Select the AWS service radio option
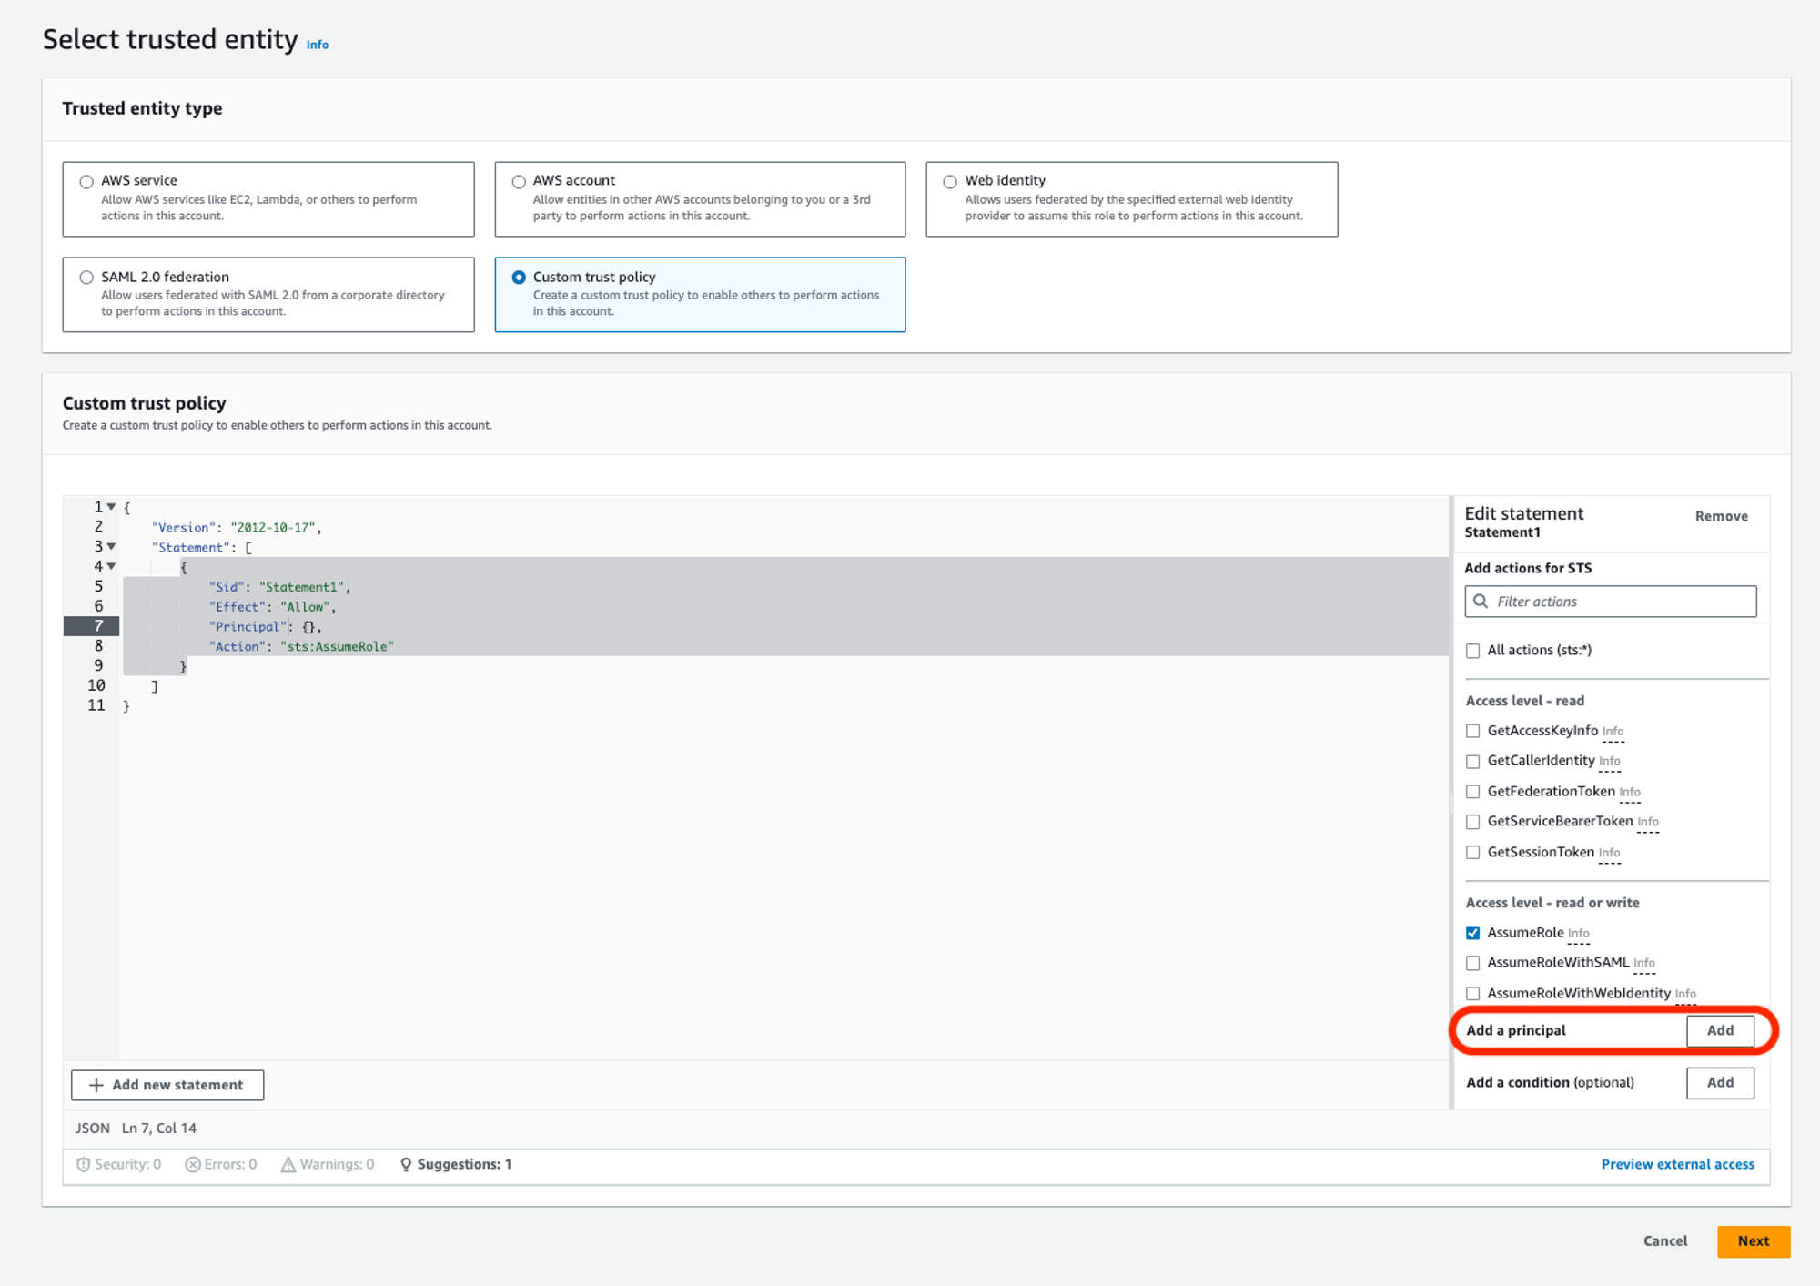The image size is (1820, 1286). (x=86, y=181)
